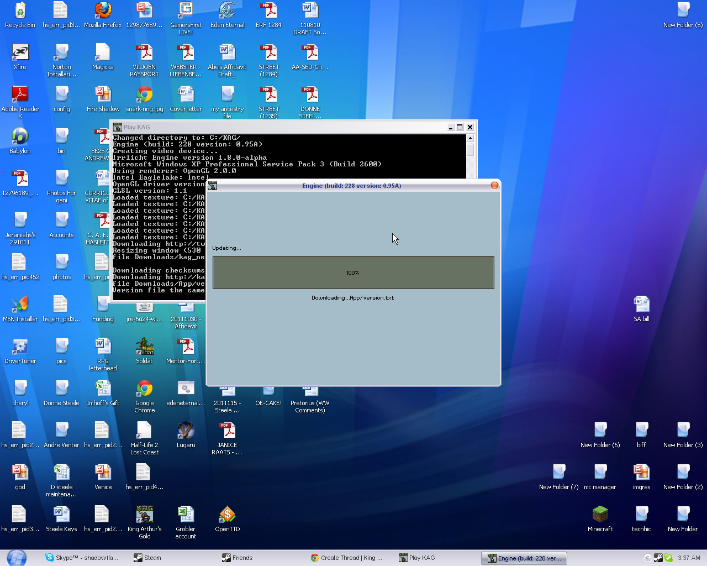The height and width of the screenshot is (566, 707).
Task: Open the Venice presentation file
Action: [103, 478]
